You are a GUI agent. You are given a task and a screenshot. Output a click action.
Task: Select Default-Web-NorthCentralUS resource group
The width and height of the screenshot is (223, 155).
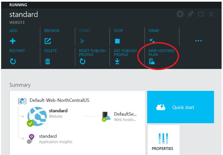59,100
